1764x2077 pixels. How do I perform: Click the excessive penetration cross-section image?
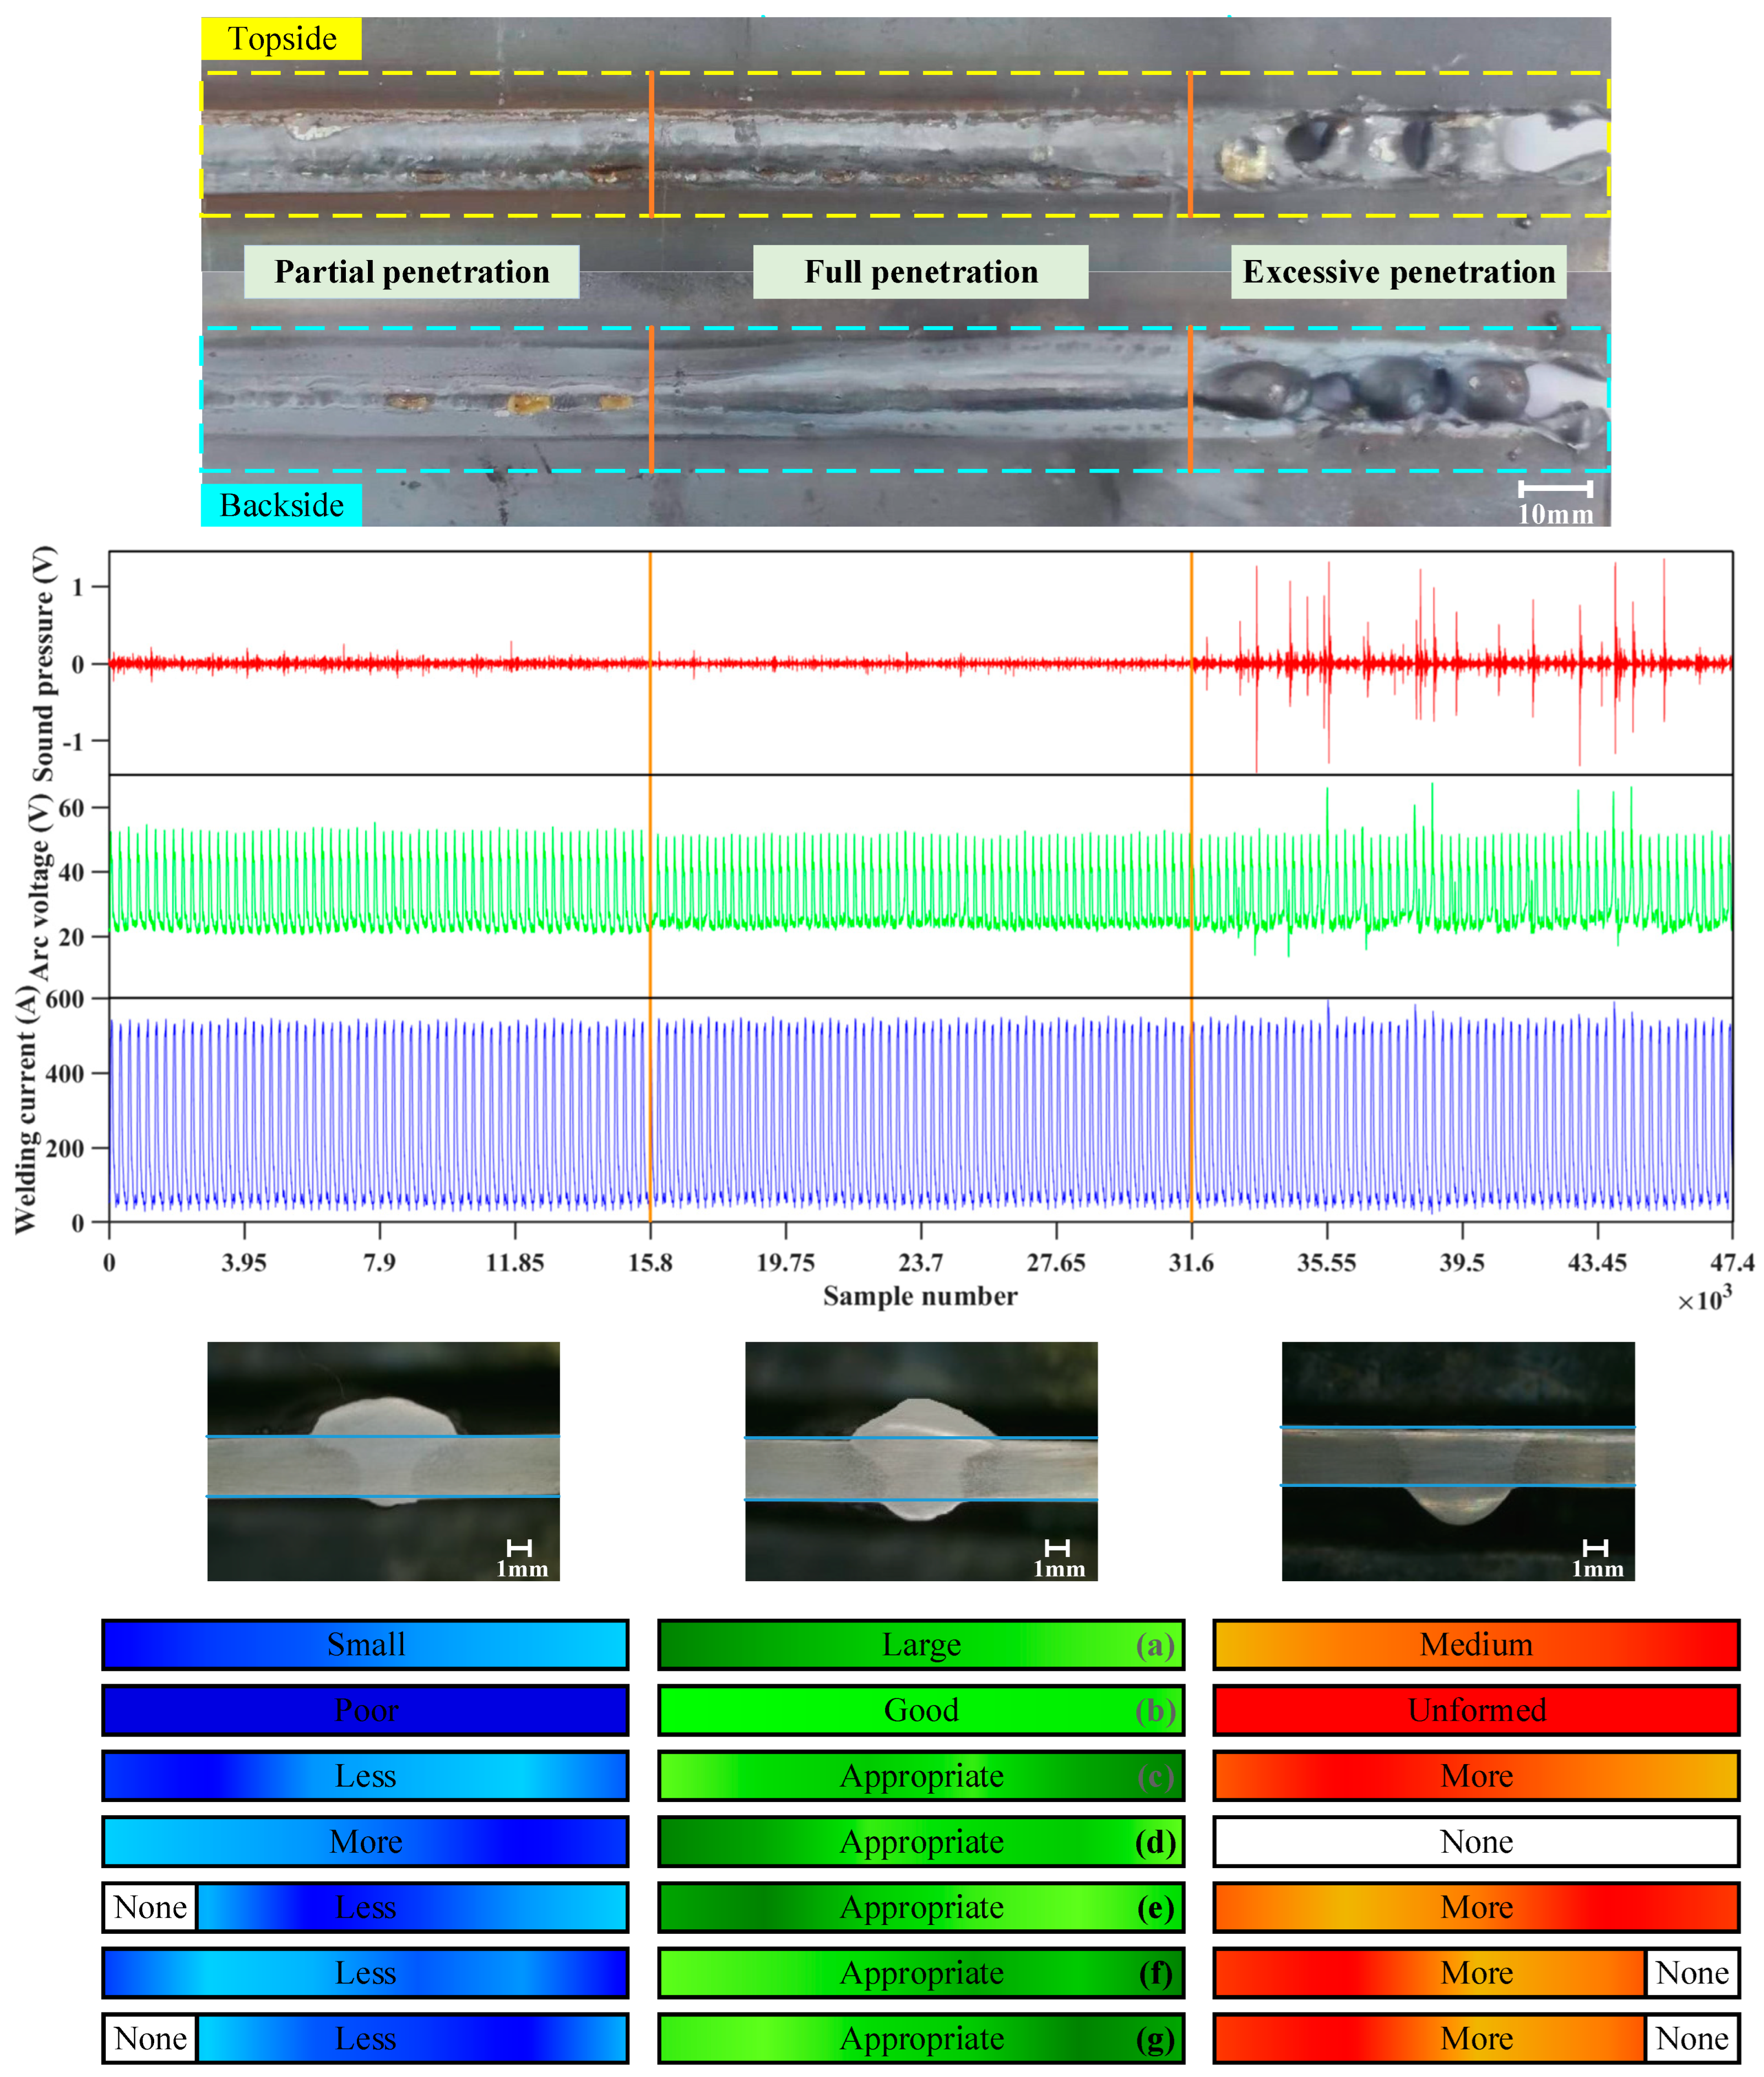[1458, 1461]
